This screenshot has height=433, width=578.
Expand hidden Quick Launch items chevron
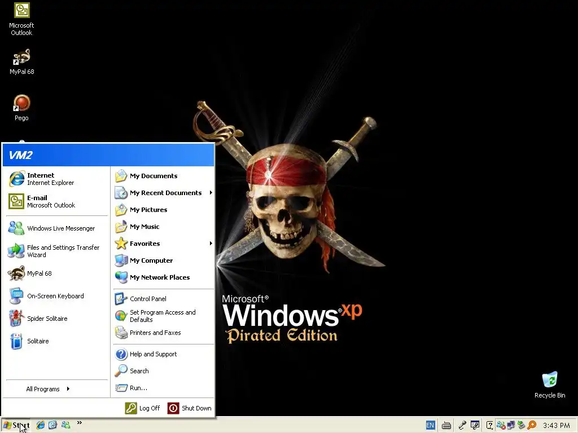pyautogui.click(x=79, y=423)
